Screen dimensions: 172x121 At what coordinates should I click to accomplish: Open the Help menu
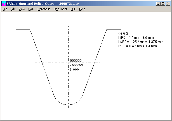coord(82,9)
